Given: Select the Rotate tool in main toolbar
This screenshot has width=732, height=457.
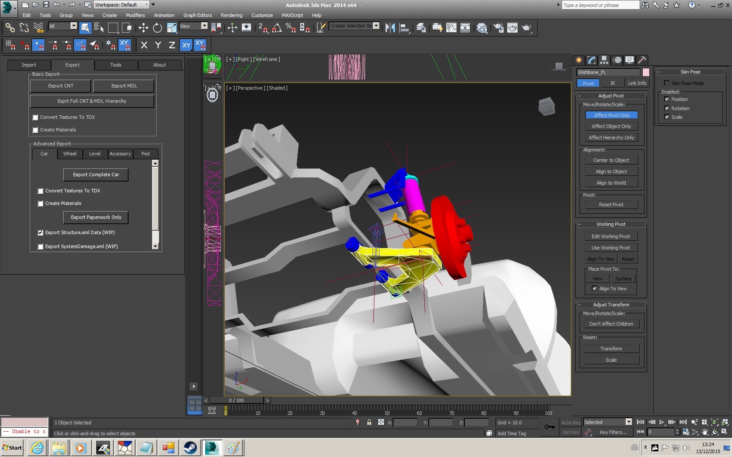Looking at the screenshot, I should pos(157,28).
